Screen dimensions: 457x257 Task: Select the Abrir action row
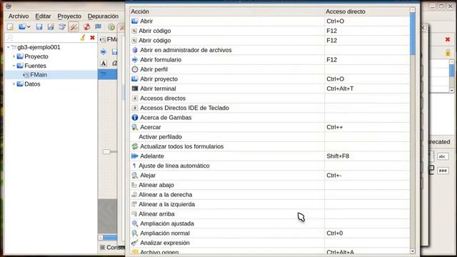tap(270, 21)
